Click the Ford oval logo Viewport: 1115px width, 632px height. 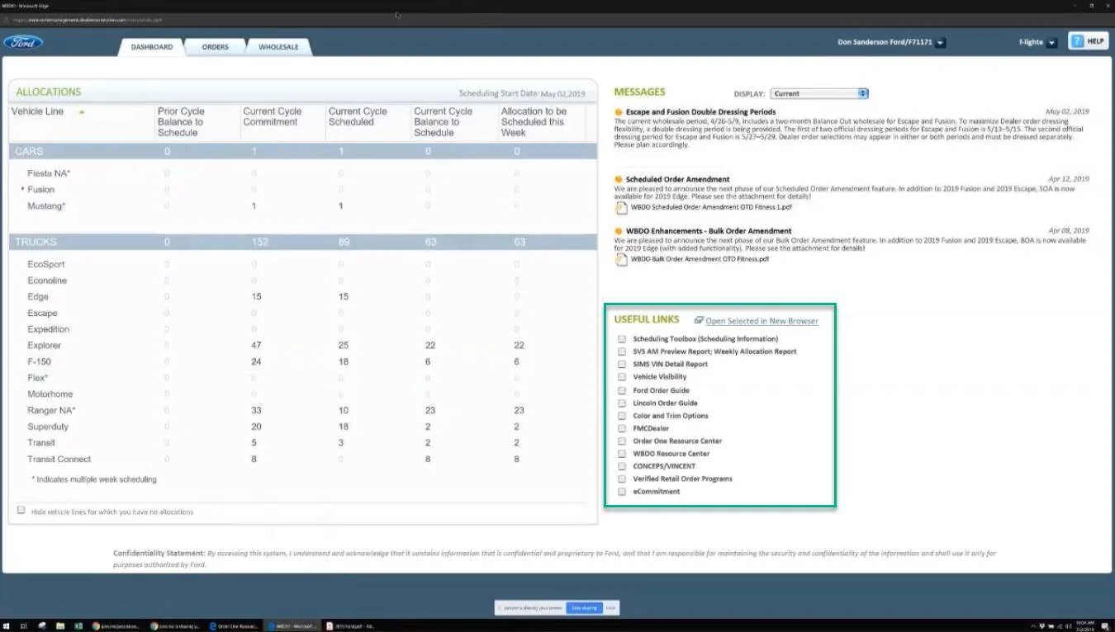[23, 42]
